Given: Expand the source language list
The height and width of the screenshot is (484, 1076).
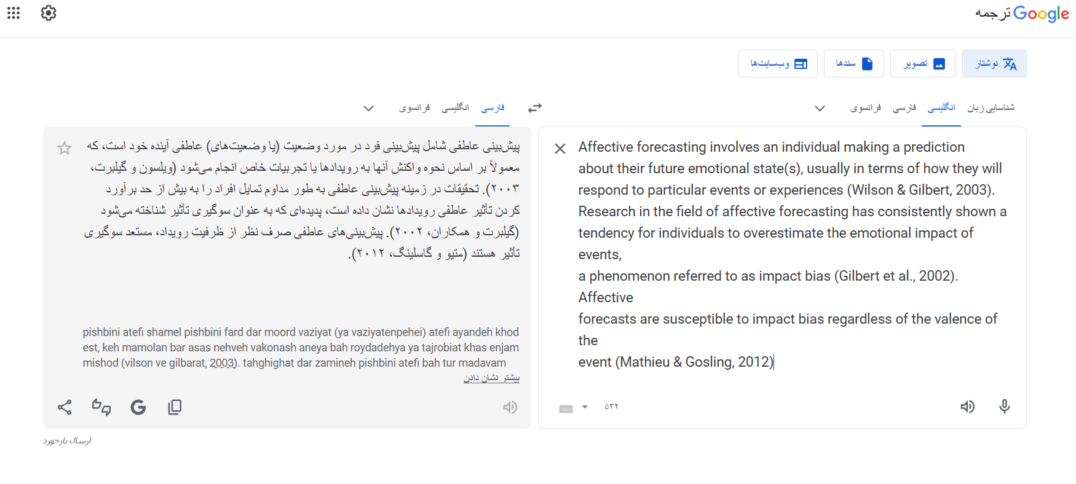Looking at the screenshot, I should pos(820,109).
